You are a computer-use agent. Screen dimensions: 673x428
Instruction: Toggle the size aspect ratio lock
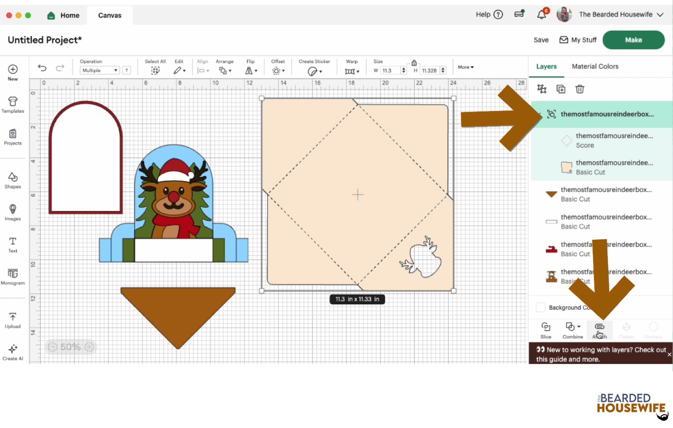point(414,63)
